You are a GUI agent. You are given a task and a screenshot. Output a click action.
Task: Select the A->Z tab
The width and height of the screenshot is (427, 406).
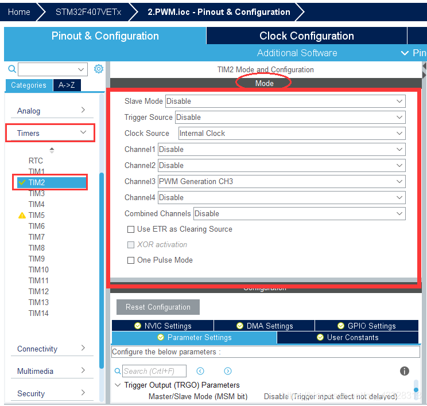67,85
